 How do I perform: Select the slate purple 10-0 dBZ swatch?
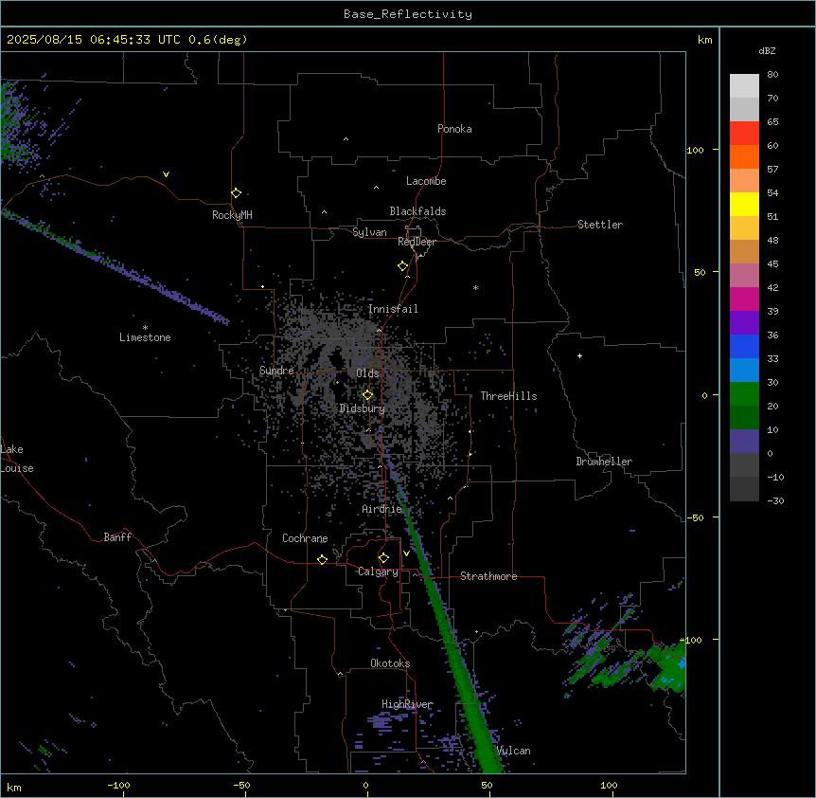(744, 442)
